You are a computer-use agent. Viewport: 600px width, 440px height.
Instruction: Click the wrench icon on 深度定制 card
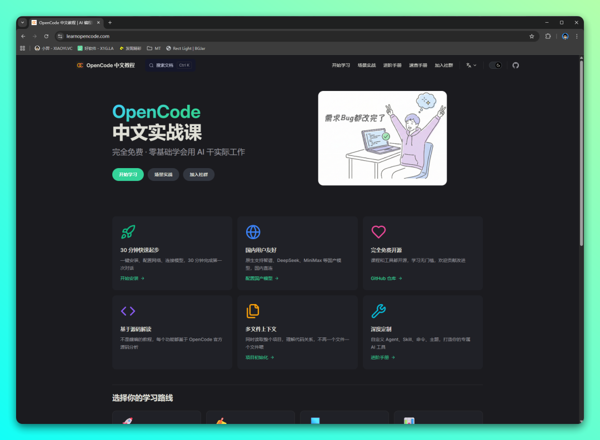pos(378,311)
